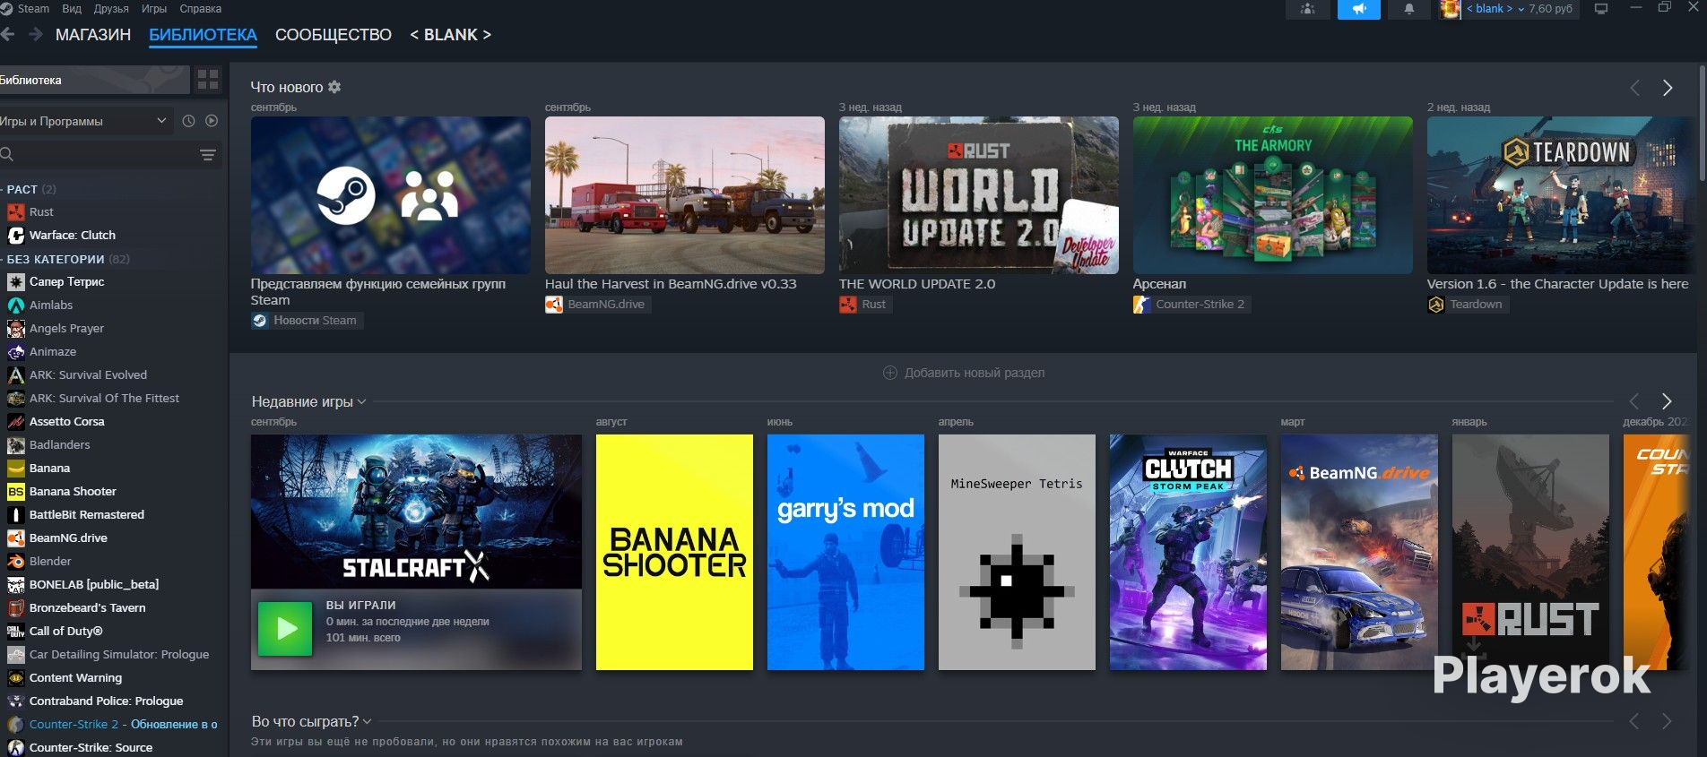Open the MineSweeper Tetris game card
1707x757 pixels.
coord(1017,552)
